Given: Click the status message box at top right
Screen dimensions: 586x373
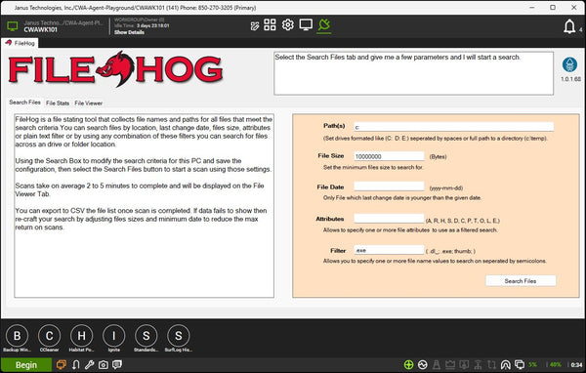Looking at the screenshot, I should click(x=413, y=73).
